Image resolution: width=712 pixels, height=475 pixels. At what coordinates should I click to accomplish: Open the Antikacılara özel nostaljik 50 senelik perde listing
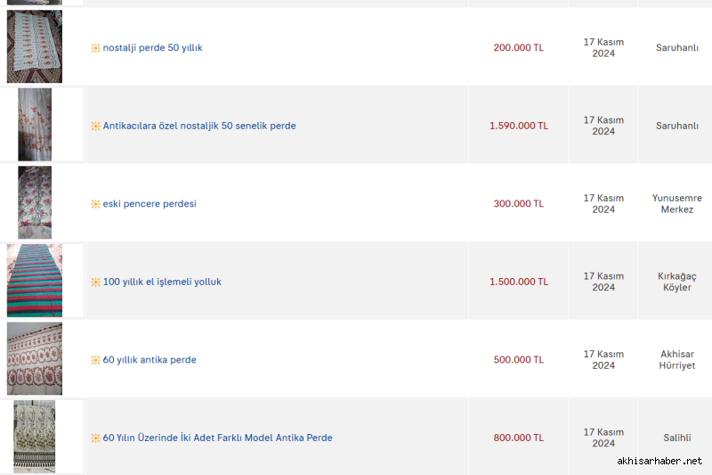[199, 126]
